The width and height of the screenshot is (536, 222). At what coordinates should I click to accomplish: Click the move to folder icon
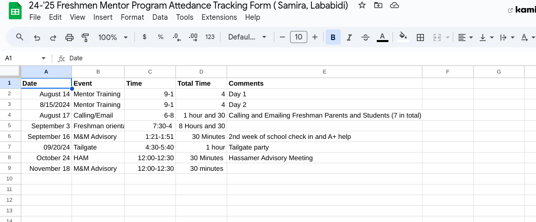[x=378, y=5]
